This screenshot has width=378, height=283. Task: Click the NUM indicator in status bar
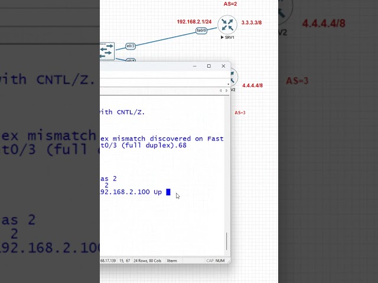[220, 261]
